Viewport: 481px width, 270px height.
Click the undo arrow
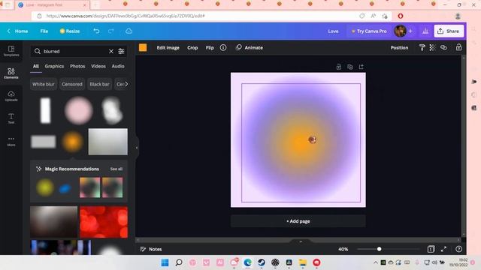pyautogui.click(x=96, y=31)
